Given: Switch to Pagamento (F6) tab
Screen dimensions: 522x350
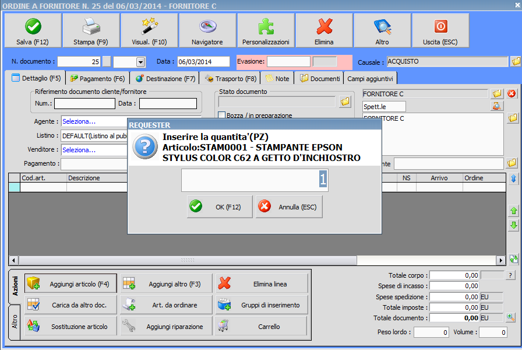Looking at the screenshot, I should tap(97, 79).
